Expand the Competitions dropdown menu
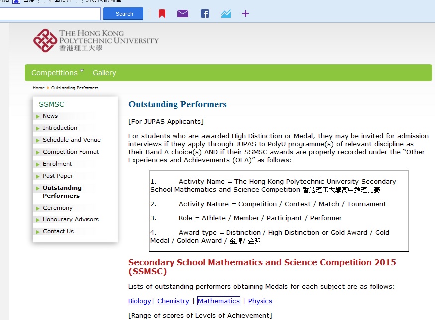The width and height of the screenshot is (435, 320). coord(57,73)
